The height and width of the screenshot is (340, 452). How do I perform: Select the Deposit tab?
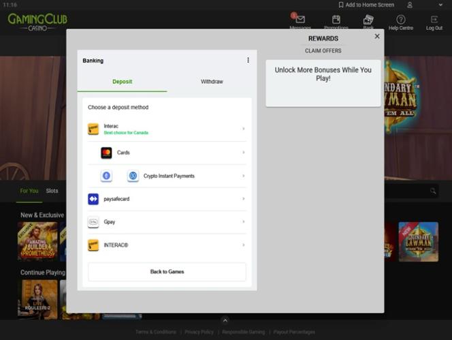[122, 82]
